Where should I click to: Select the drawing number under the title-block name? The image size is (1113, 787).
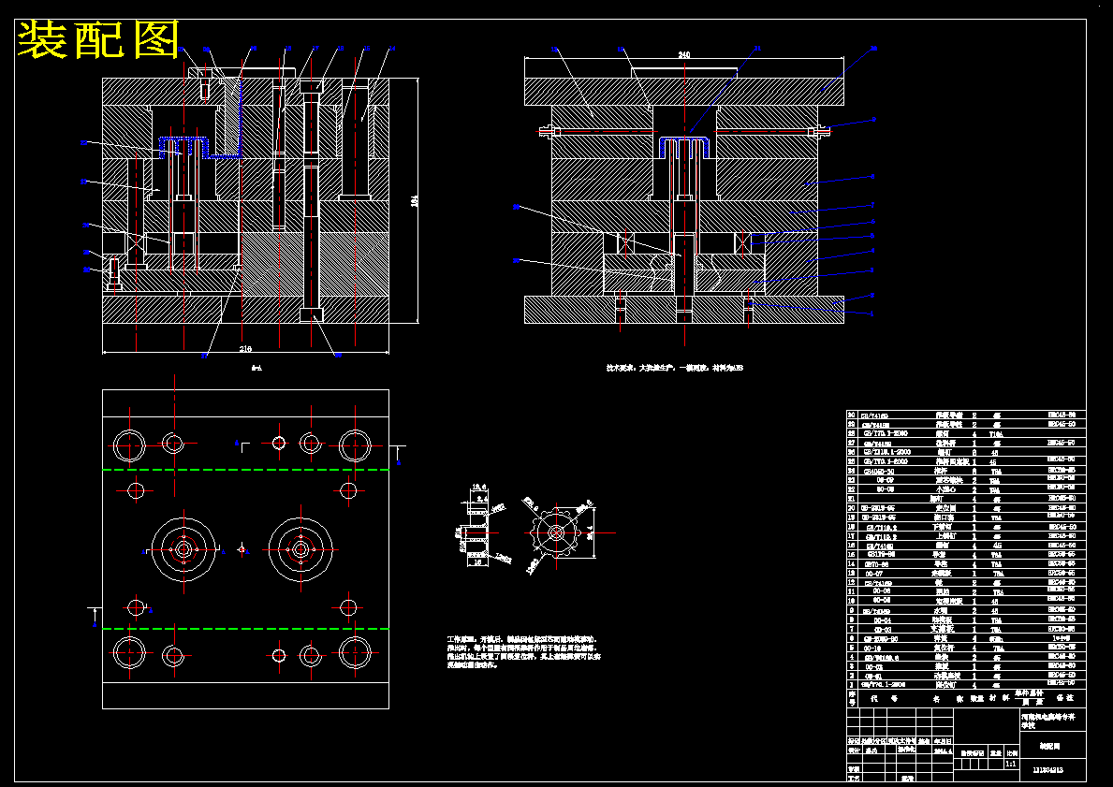click(1047, 771)
